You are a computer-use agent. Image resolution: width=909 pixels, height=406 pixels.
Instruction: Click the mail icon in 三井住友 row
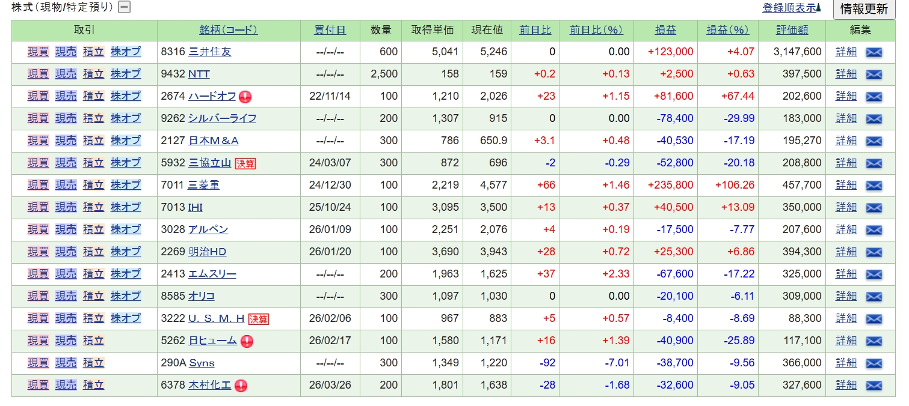(x=874, y=52)
